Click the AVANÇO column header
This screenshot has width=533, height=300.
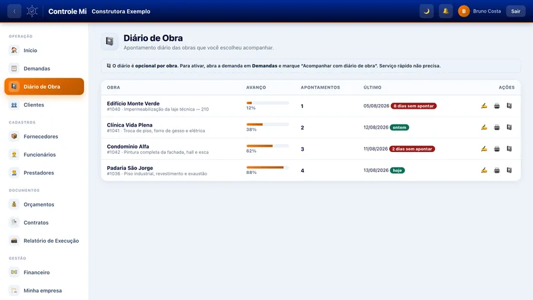click(256, 87)
